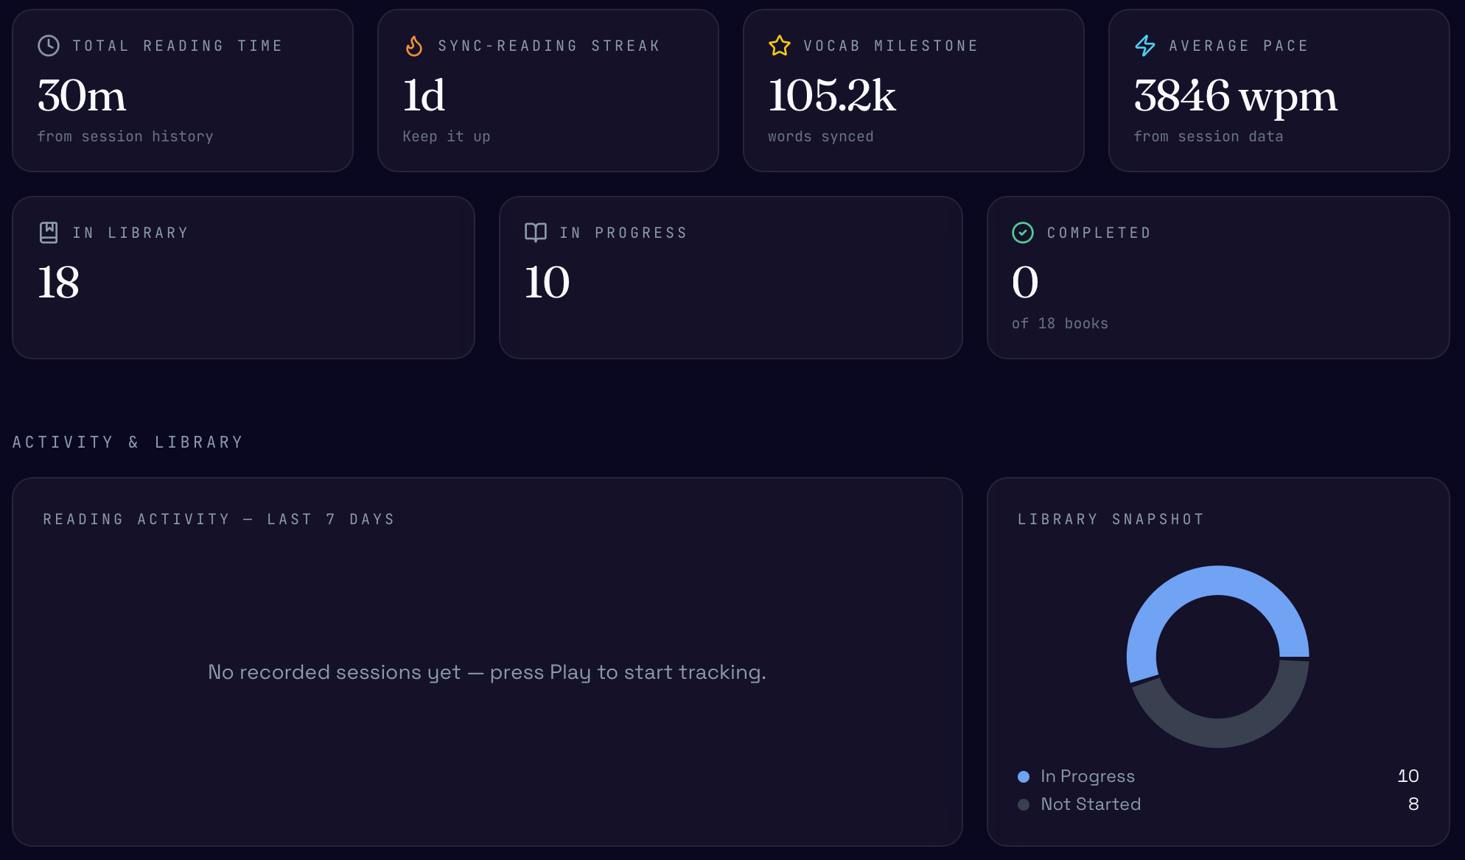1465x860 pixels.
Task: Click the 'No recorded sessions yet' message
Action: (x=487, y=672)
